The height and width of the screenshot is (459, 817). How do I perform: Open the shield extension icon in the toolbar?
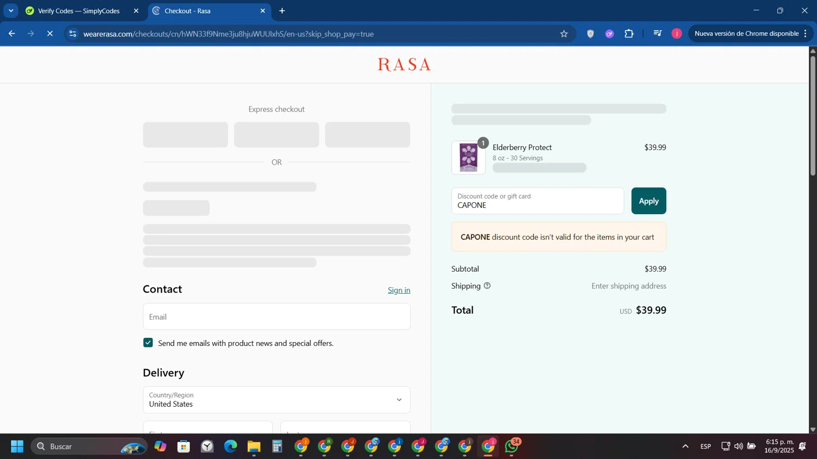[590, 34]
